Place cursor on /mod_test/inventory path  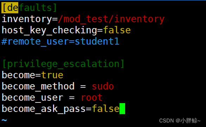[111, 19]
